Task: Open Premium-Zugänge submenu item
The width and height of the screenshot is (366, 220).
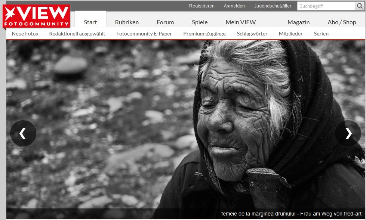Action: pos(204,34)
